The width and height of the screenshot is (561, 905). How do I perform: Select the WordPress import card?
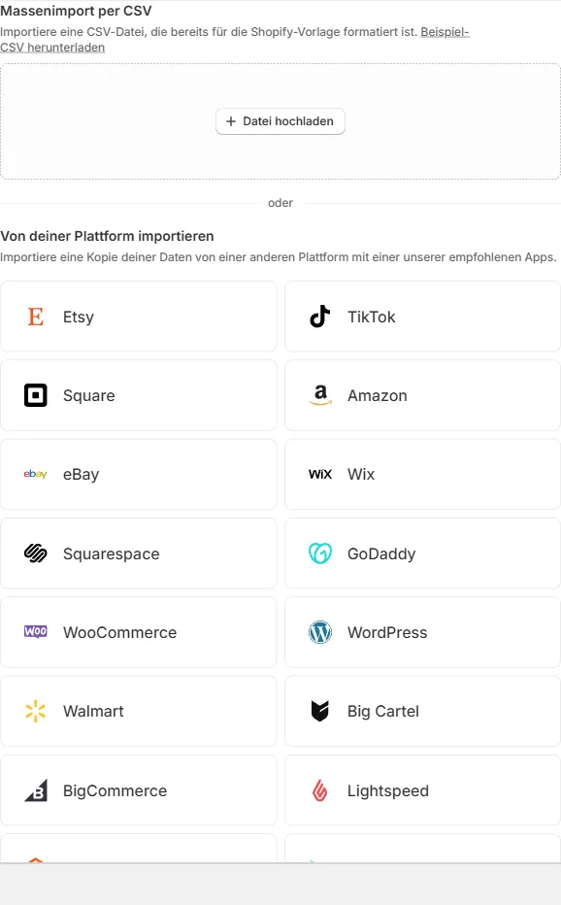422,632
